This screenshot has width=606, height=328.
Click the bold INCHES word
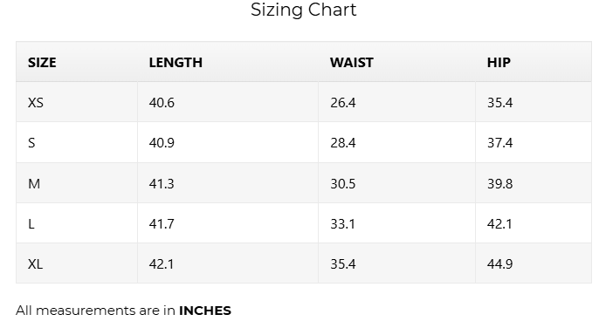[x=205, y=311]
